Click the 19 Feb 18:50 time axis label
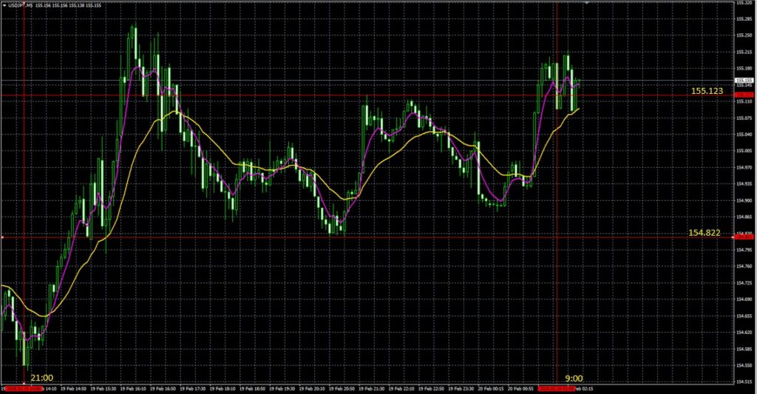 tap(253, 389)
